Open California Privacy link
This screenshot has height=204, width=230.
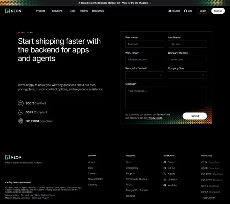(x=40, y=198)
